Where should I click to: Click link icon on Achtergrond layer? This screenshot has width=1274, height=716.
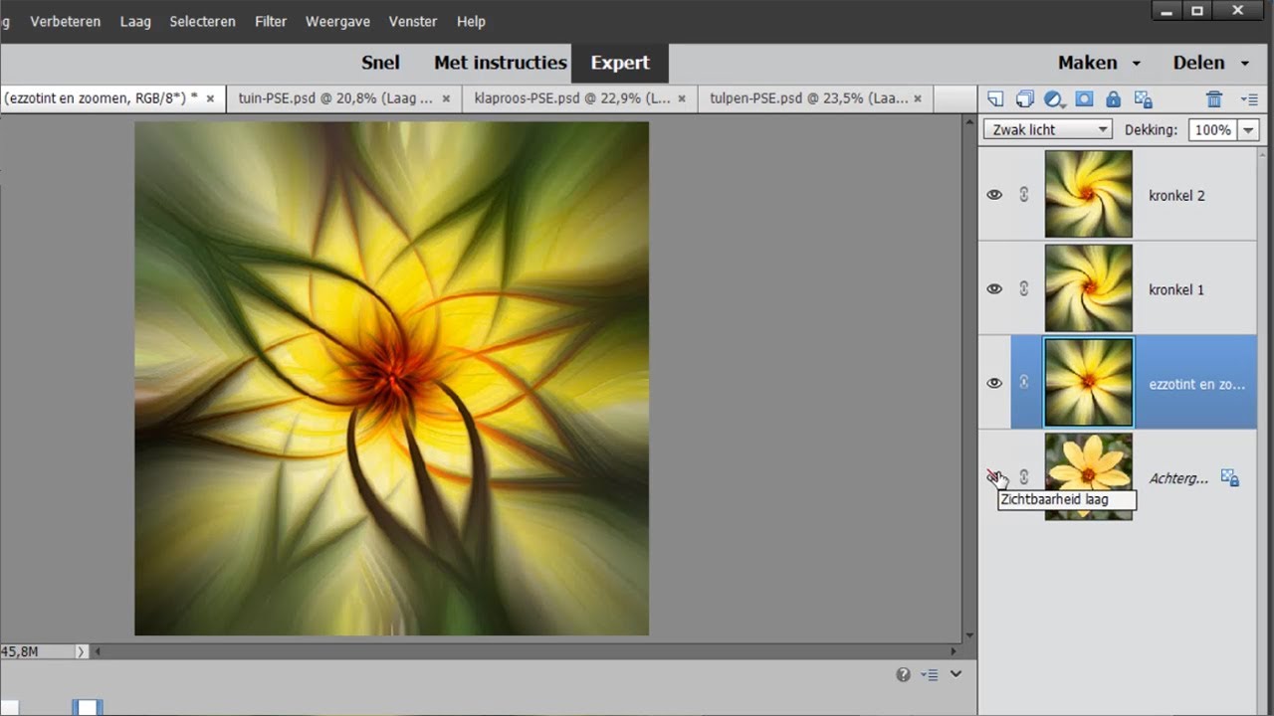pos(1023,476)
